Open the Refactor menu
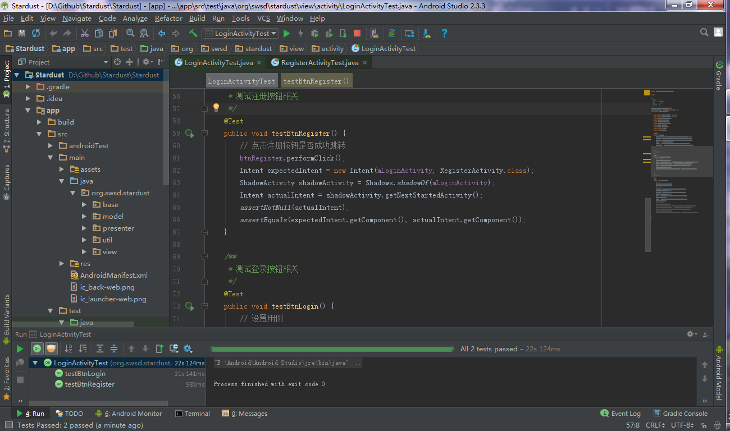Screen dimensions: 730x431 (x=168, y=18)
